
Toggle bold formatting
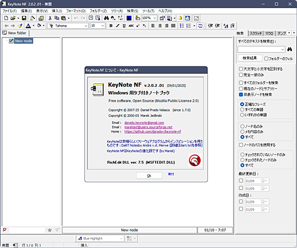point(111,26)
